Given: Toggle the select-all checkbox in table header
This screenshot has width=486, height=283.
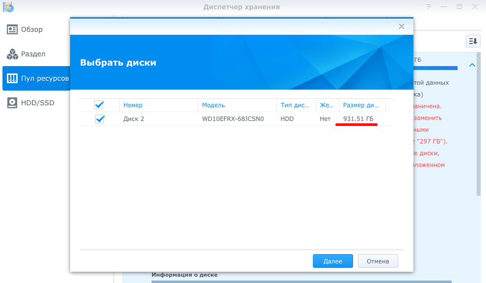Looking at the screenshot, I should 99,105.
